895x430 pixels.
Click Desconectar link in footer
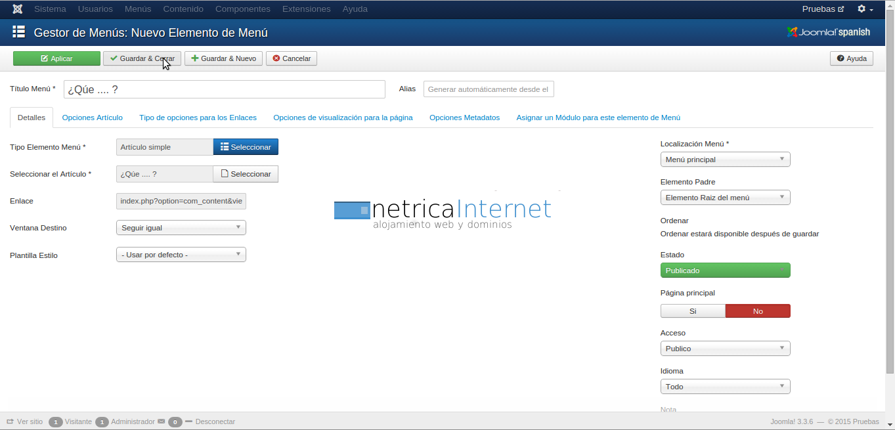(215, 421)
